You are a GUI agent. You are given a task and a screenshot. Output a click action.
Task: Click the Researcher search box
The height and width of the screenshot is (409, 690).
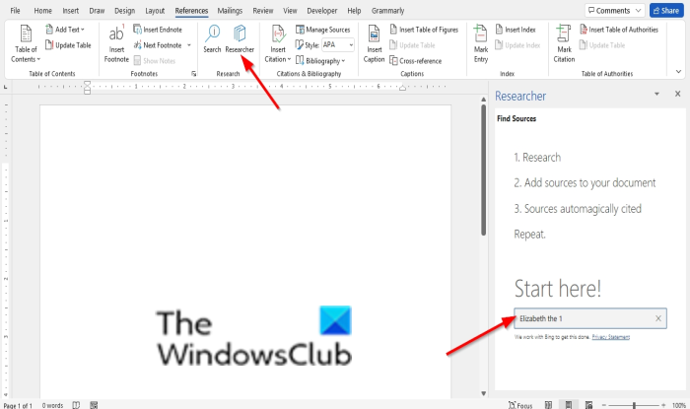(x=590, y=318)
